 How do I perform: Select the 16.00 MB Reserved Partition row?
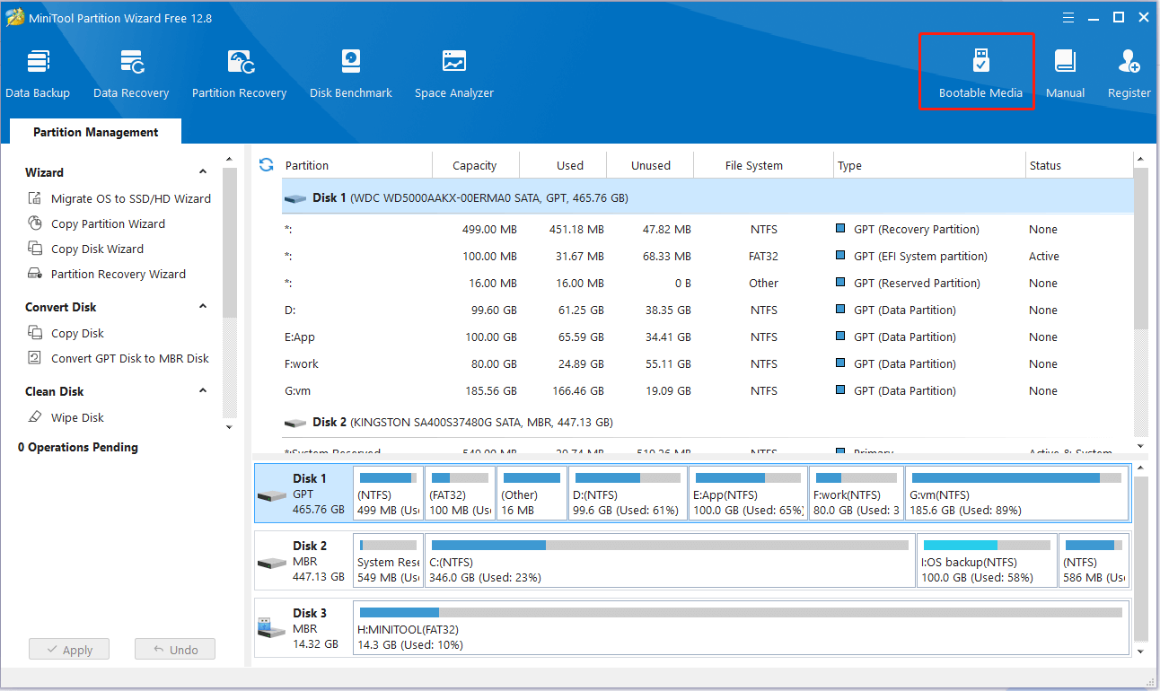point(707,283)
